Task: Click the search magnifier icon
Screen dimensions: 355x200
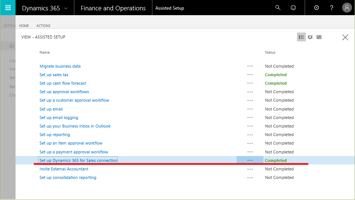Action: tap(278, 8)
